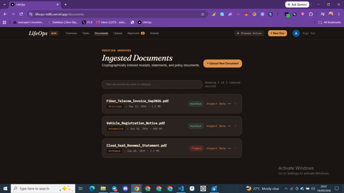This screenshot has height=193, width=344.
Task: Click the browser back arrow
Action: click(x=5, y=14)
